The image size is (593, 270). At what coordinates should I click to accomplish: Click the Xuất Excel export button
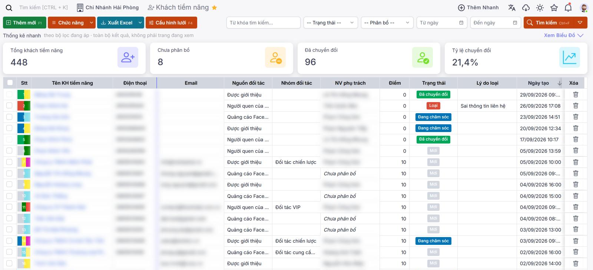[x=117, y=23]
